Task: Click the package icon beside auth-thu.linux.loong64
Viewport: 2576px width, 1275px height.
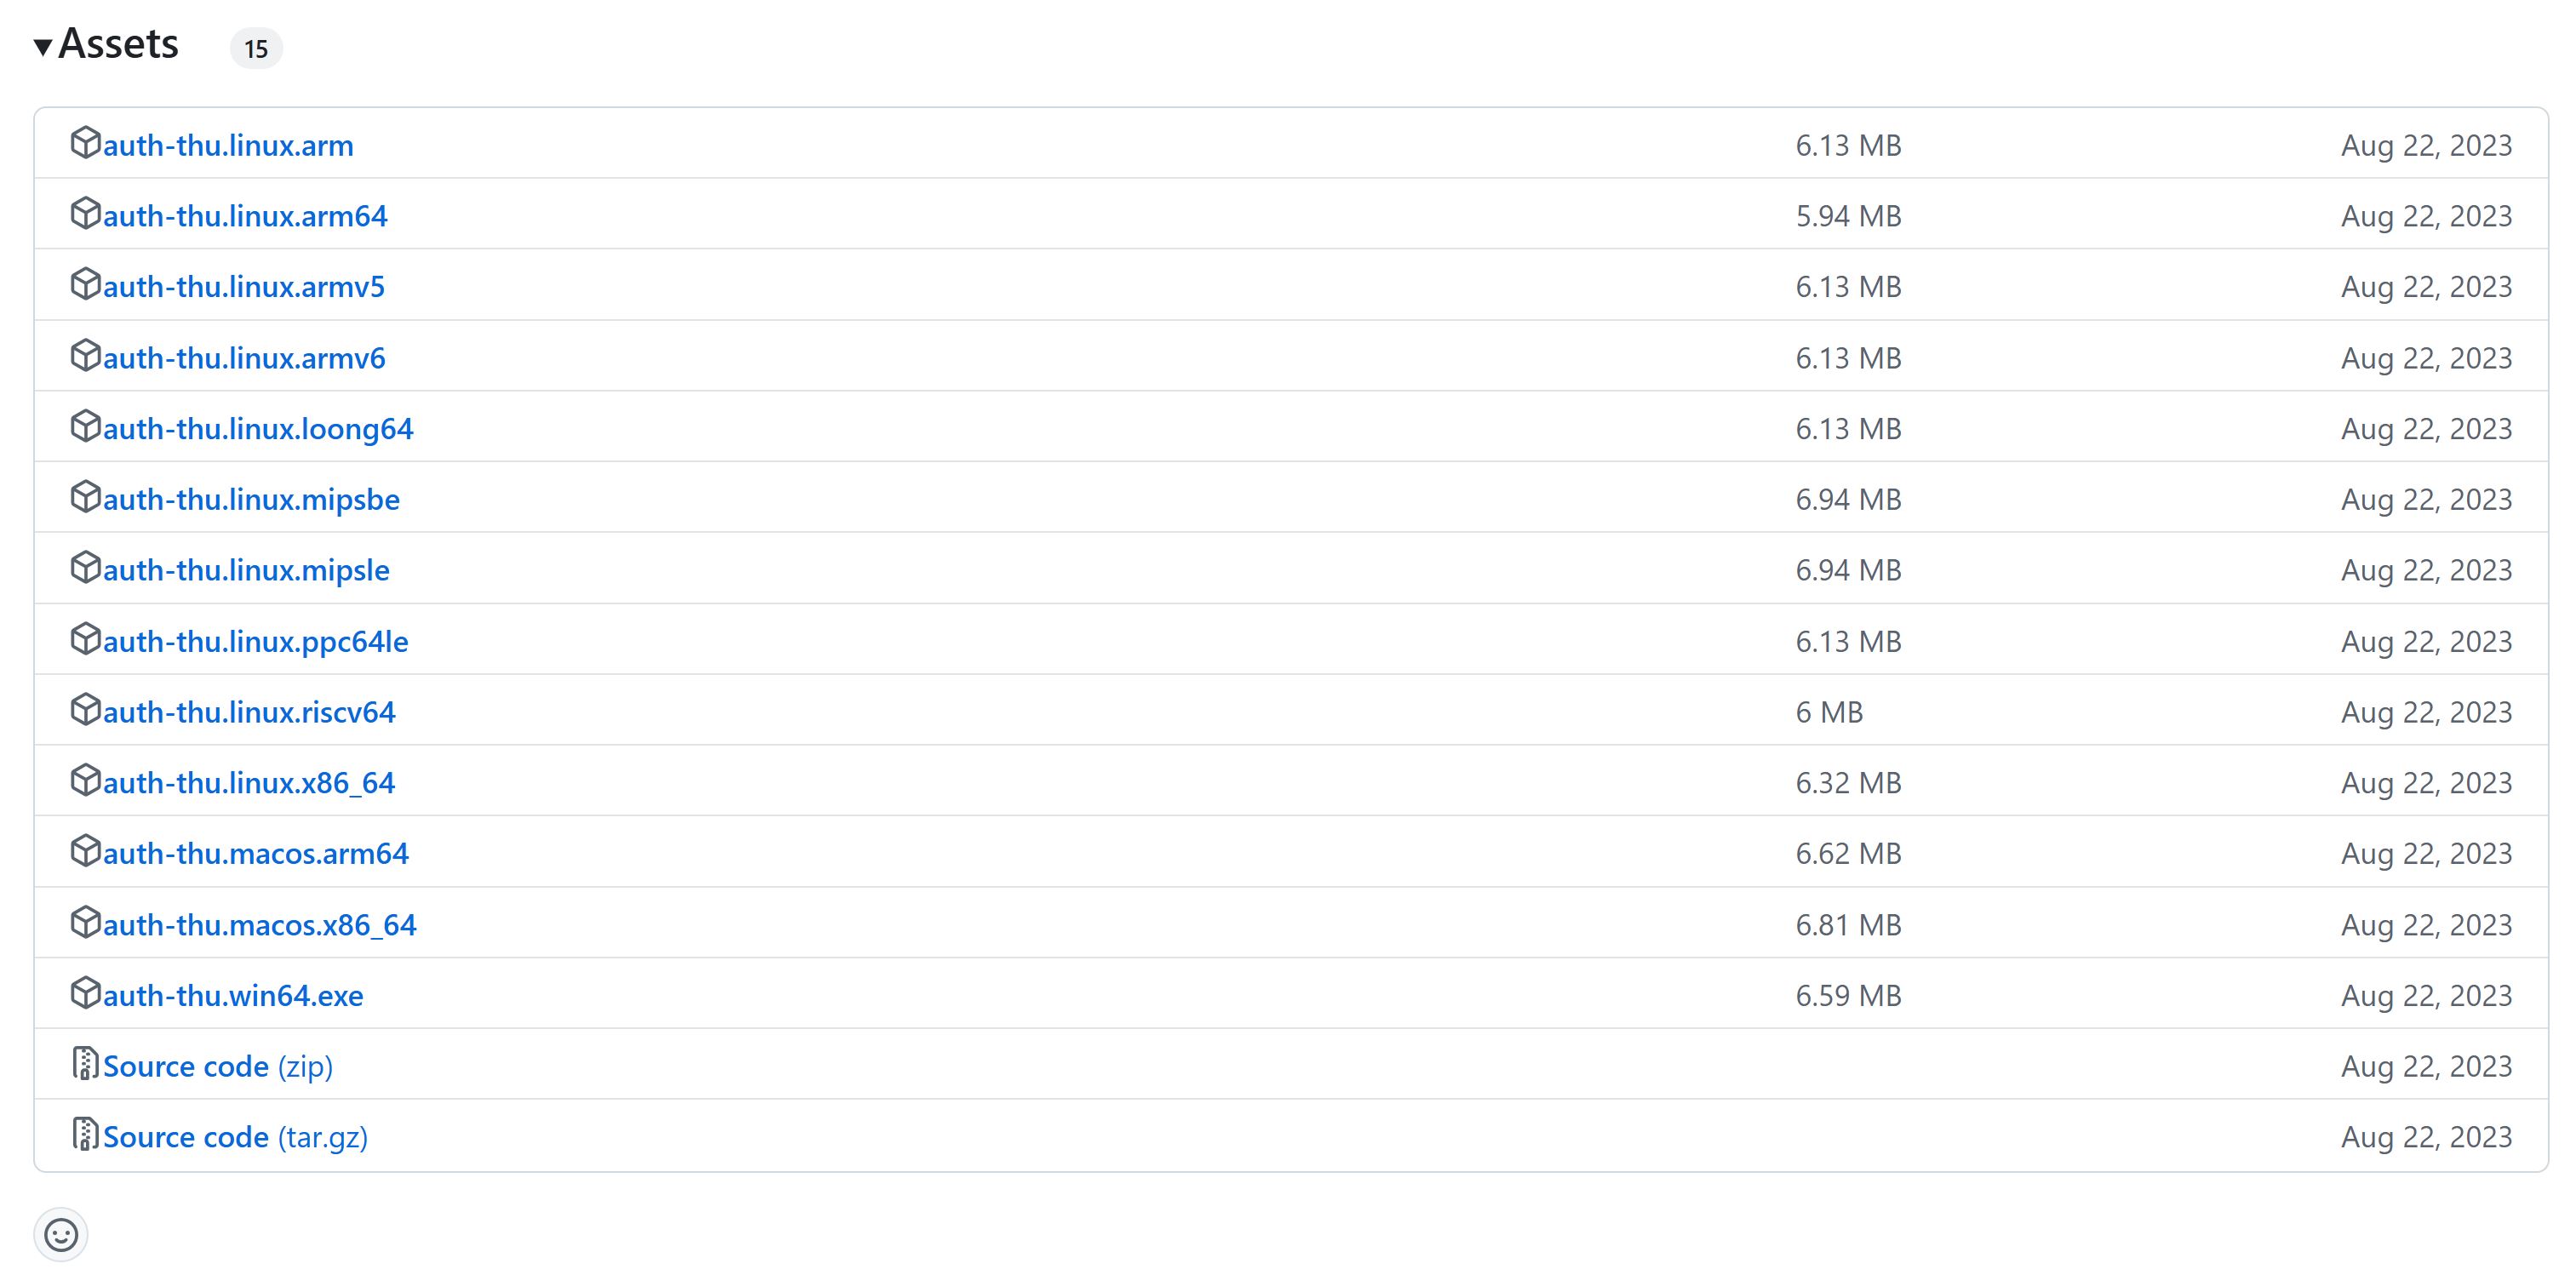Action: [x=85, y=427]
